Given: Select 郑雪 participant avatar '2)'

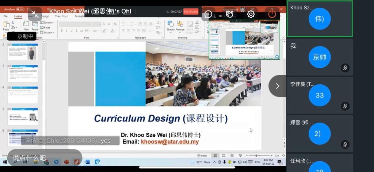Looking at the screenshot, I should 320,133.
